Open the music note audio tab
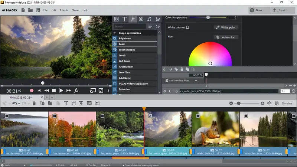The width and height of the screenshot is (297, 167). [149, 19]
